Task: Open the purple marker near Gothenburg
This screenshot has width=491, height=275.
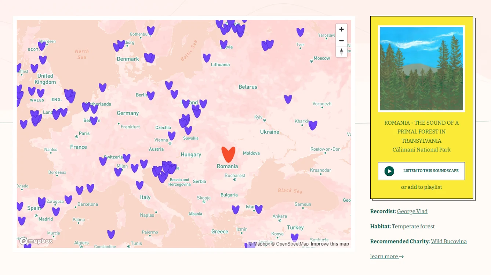Action: [151, 31]
